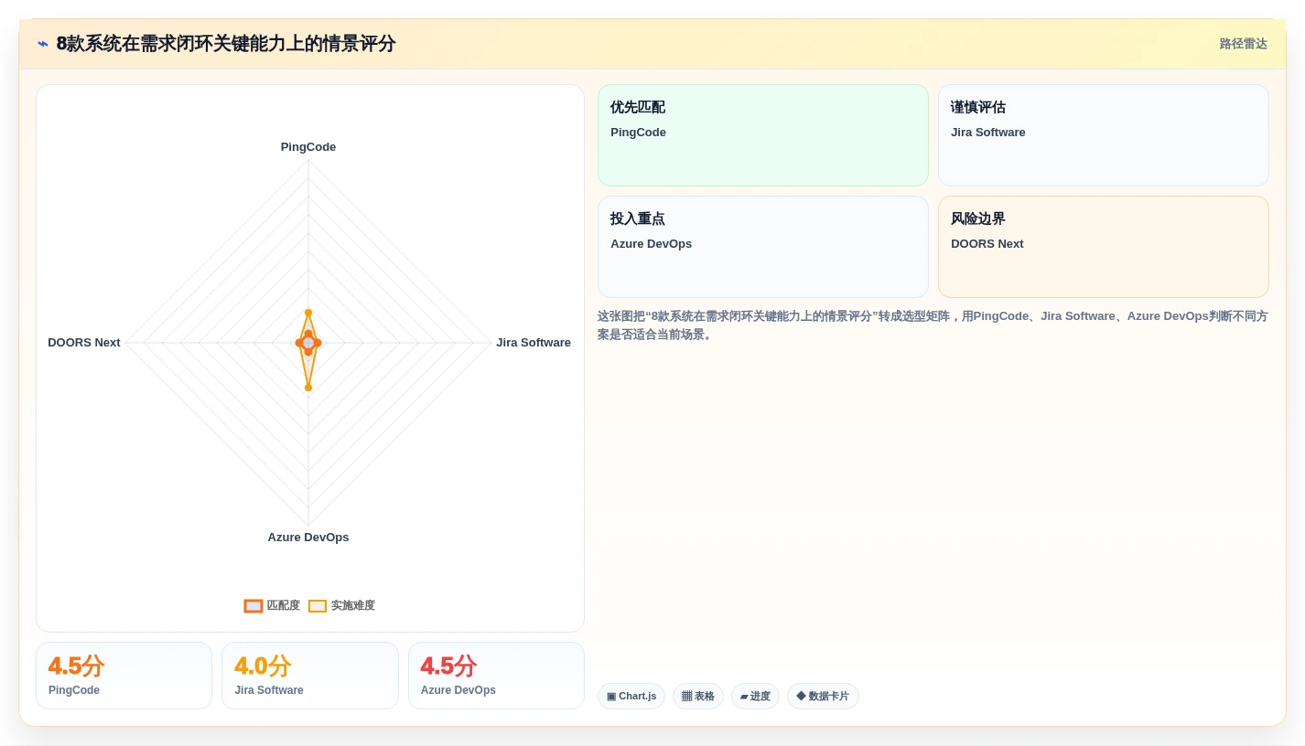
Task: Select the 谨慎评估 Jira Software card
Action: [1104, 135]
